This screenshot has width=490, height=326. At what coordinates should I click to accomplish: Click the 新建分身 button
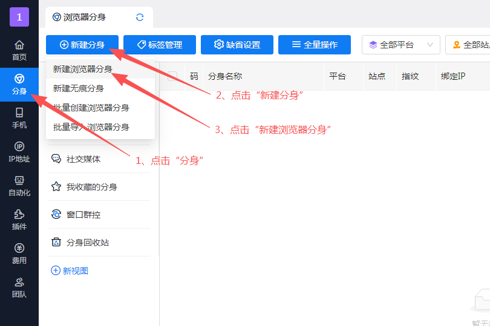pos(82,45)
